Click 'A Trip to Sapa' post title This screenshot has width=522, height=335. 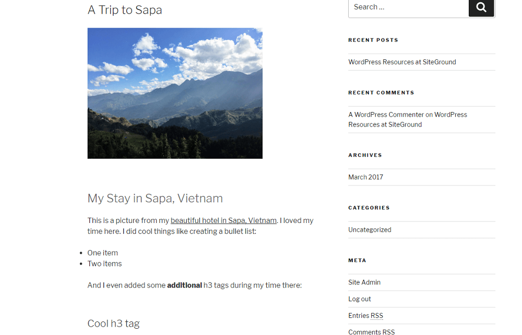(125, 10)
